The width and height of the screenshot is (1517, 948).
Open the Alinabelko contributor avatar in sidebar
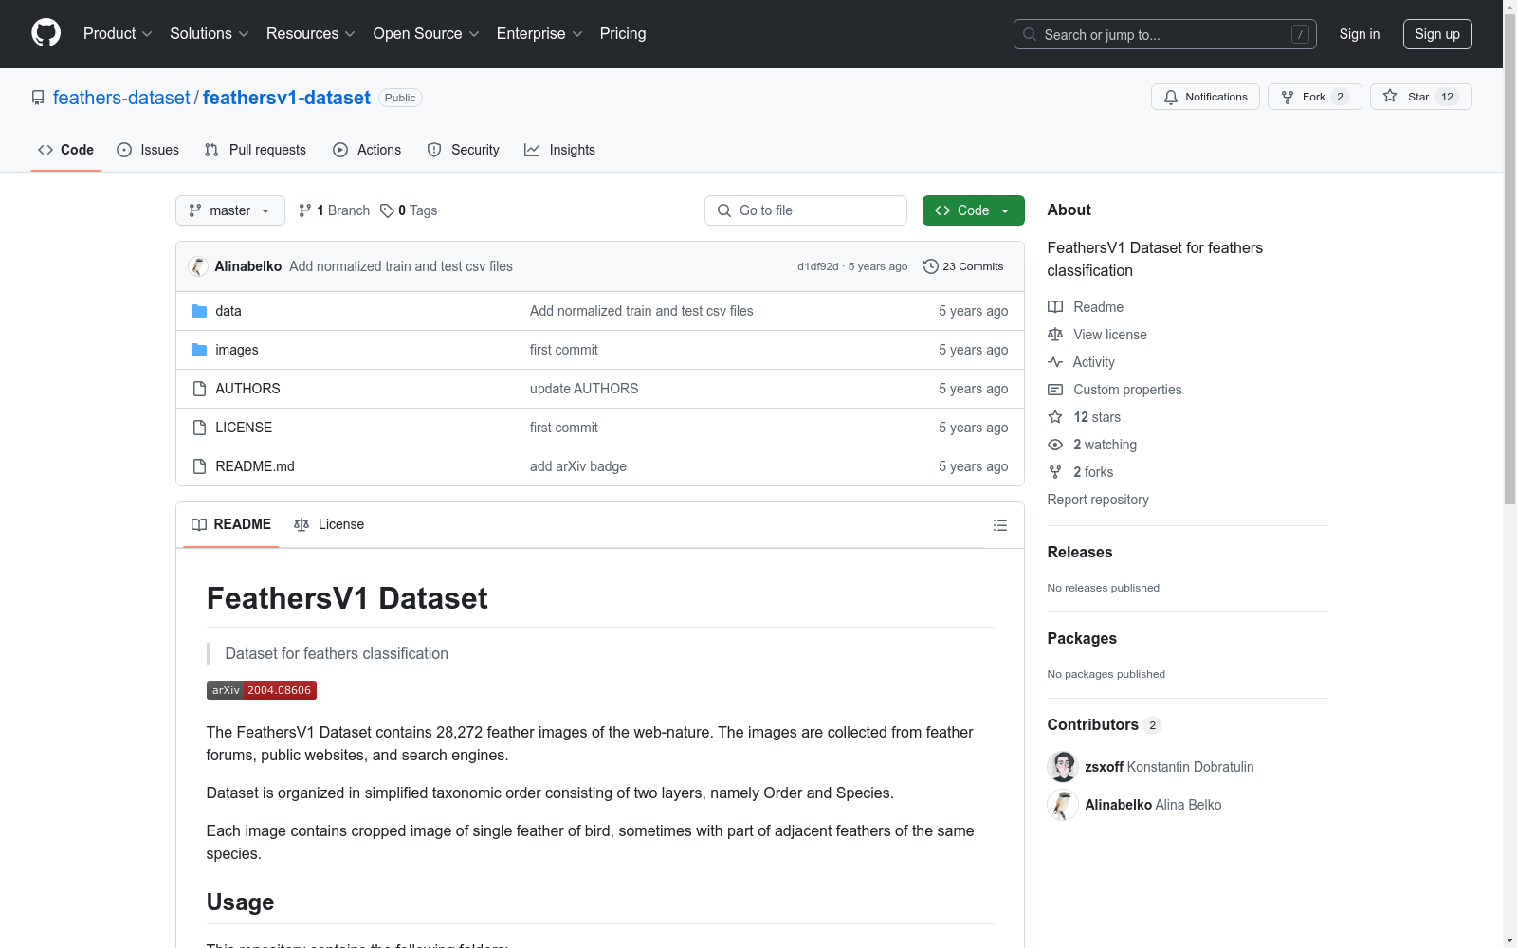pyautogui.click(x=1063, y=805)
